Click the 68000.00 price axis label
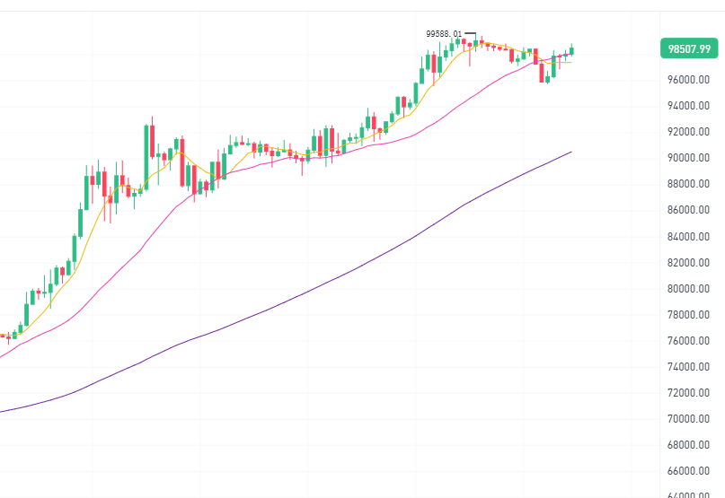 pyautogui.click(x=688, y=445)
